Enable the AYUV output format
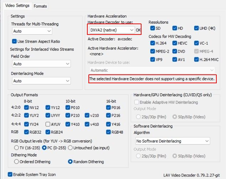 click(48, 124)
